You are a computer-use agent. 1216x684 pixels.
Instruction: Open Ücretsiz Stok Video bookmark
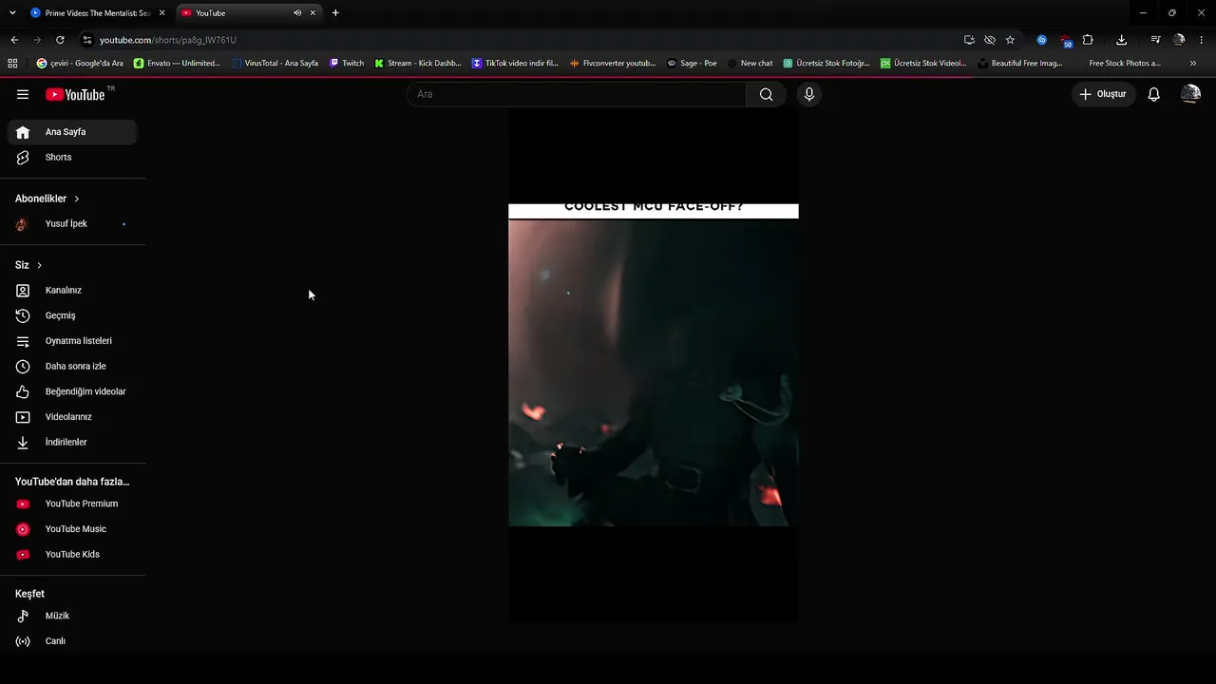coord(923,64)
